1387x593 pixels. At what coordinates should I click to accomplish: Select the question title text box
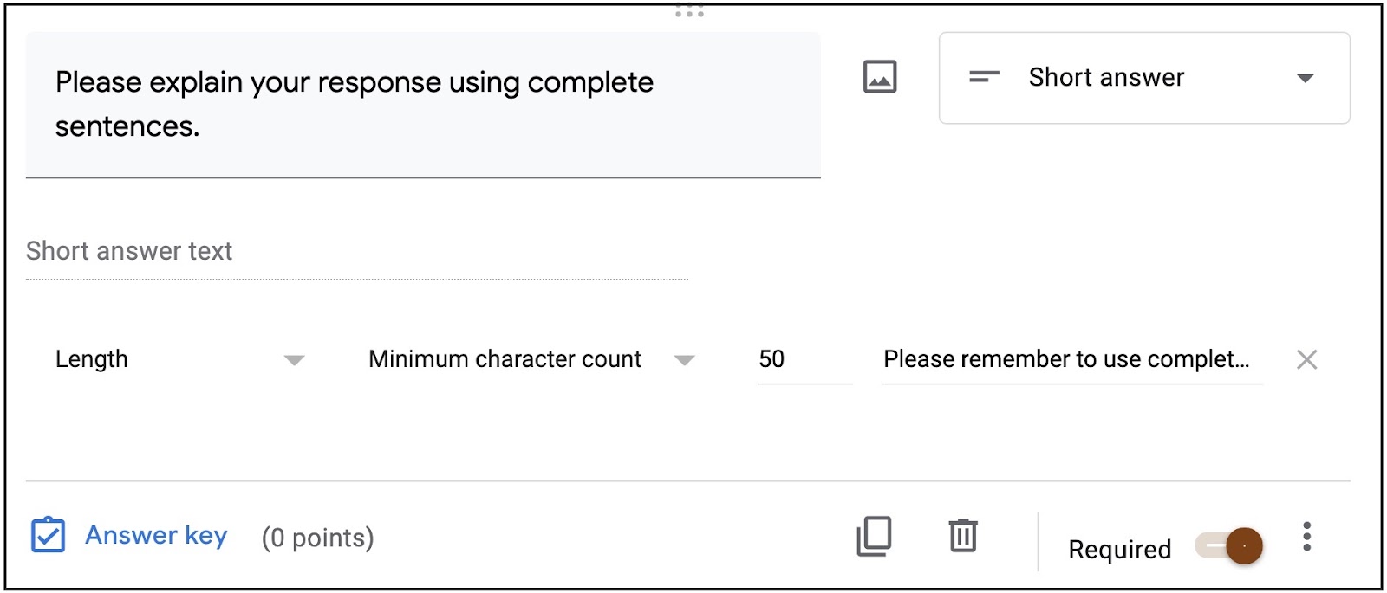425,104
